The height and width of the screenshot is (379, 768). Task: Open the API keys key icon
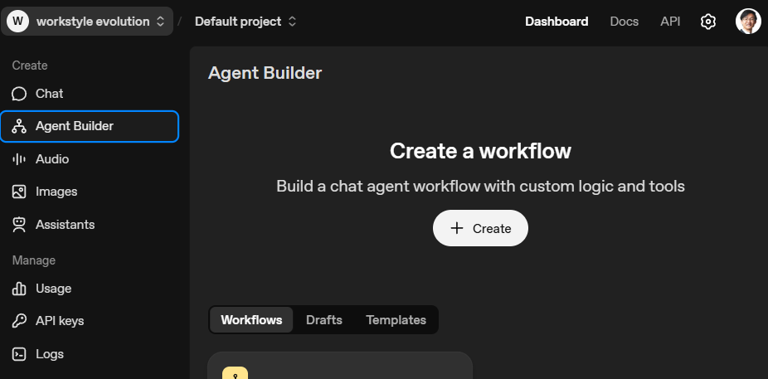(x=19, y=321)
